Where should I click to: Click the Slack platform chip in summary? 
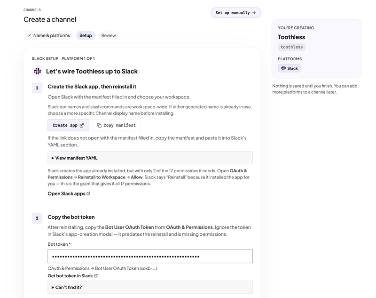click(290, 68)
